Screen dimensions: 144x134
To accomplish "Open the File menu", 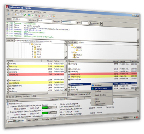I will (8, 10).
